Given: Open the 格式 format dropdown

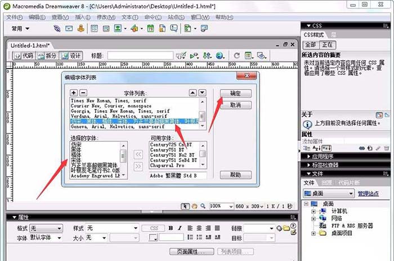Looking at the screenshot, I should (x=46, y=228).
